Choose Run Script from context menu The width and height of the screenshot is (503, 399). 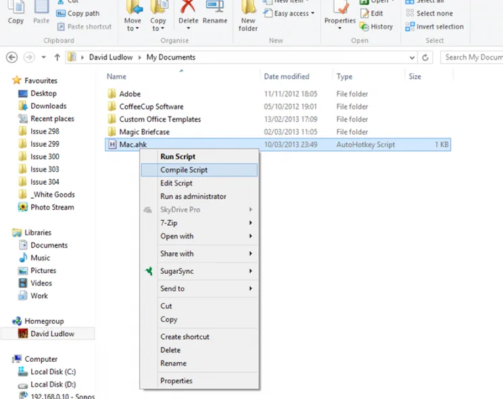(x=199, y=157)
